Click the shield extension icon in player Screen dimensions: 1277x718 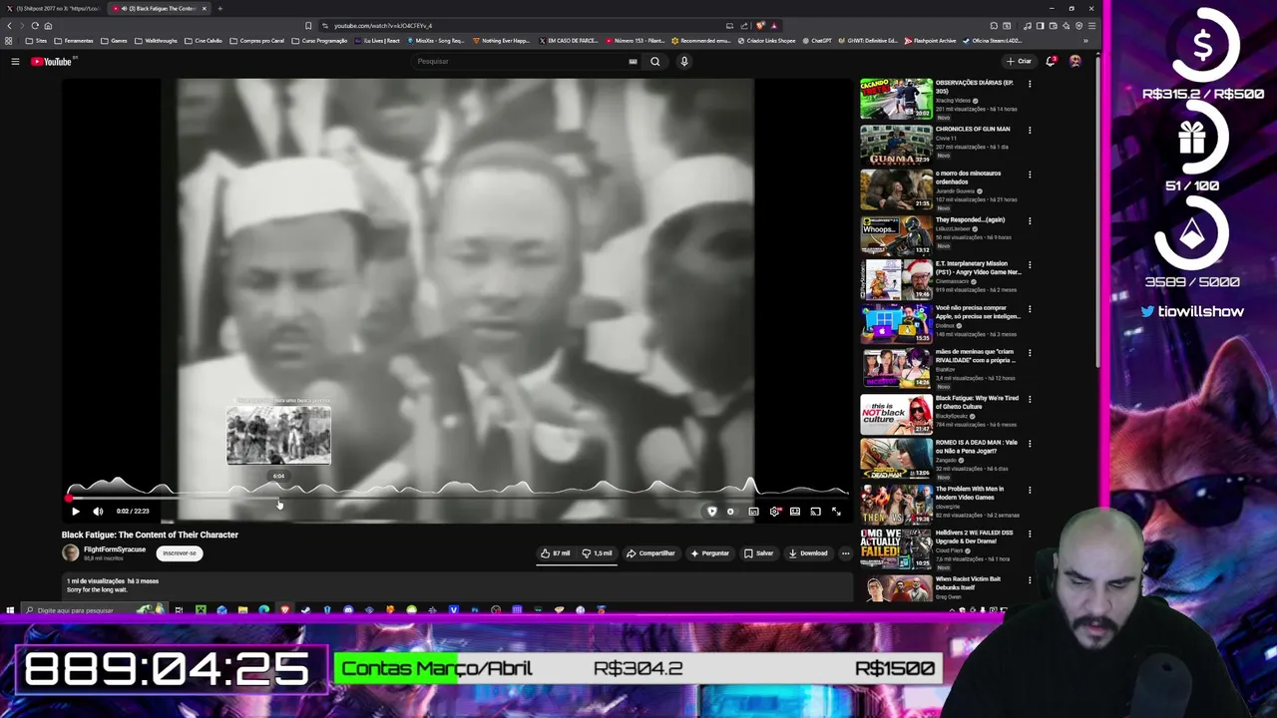[711, 512]
